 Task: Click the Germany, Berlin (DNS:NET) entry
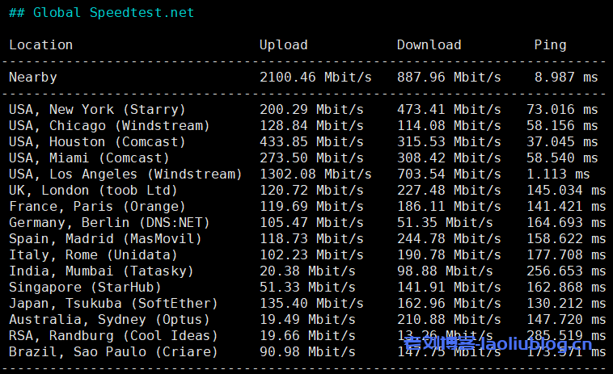tap(109, 223)
